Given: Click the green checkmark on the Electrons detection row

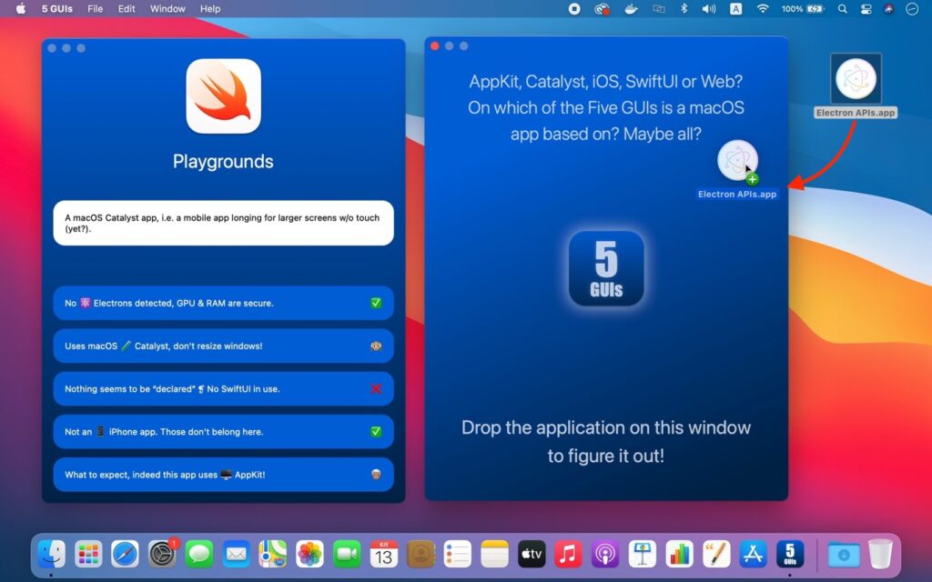Looking at the screenshot, I should (376, 303).
